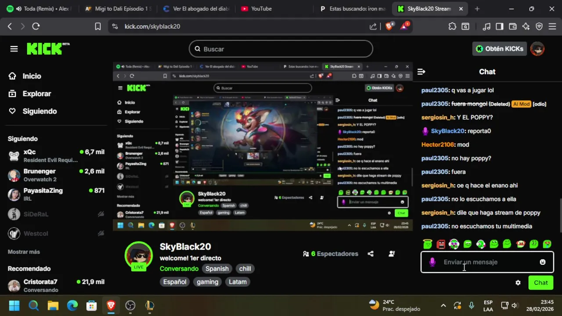Click the Obtén KICKs button
This screenshot has width=562, height=316.
[500, 49]
